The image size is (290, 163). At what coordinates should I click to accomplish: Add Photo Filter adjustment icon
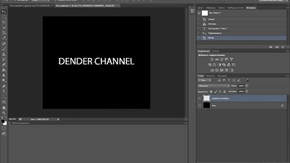pyautogui.click(x=224, y=65)
